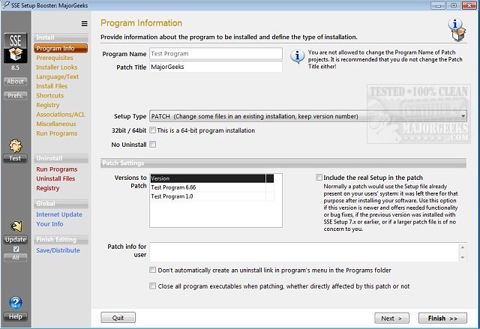The height and width of the screenshot is (329, 480).
Task: Click the About button
Action: point(15,82)
